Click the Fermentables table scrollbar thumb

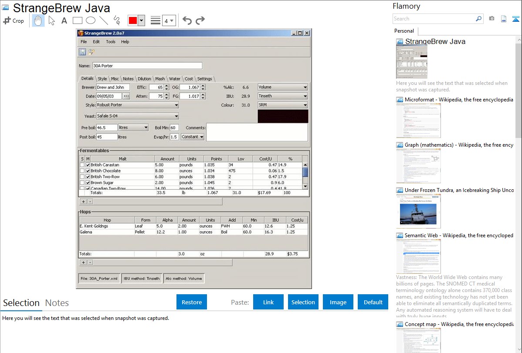(x=305, y=172)
